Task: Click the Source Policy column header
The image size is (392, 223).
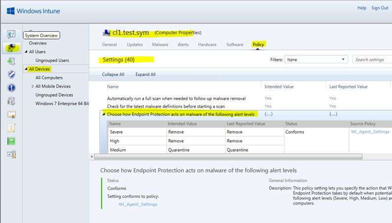Action: click(363, 124)
